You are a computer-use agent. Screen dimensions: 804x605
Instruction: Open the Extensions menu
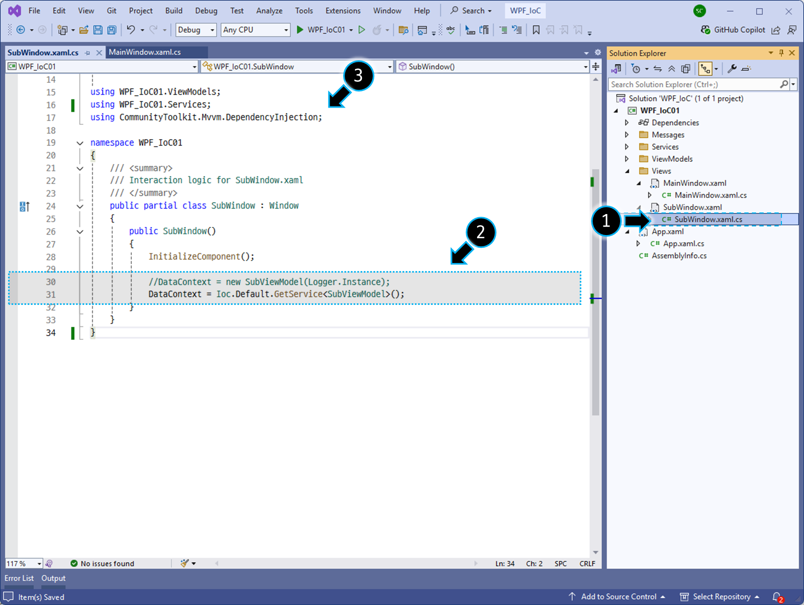pyautogui.click(x=343, y=11)
